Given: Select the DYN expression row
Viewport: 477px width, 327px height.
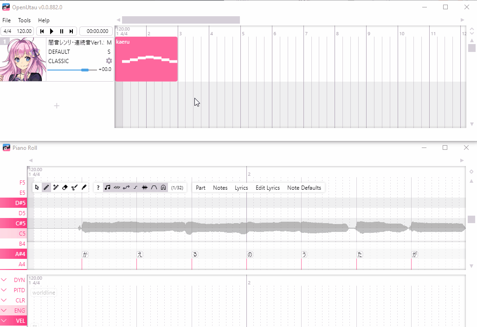Looking at the screenshot, I should coord(13,280).
